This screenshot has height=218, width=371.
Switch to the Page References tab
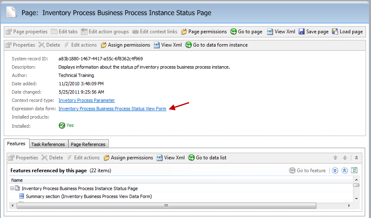pyautogui.click(x=88, y=144)
